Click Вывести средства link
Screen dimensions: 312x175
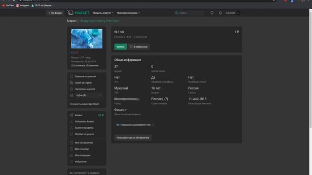84,128
